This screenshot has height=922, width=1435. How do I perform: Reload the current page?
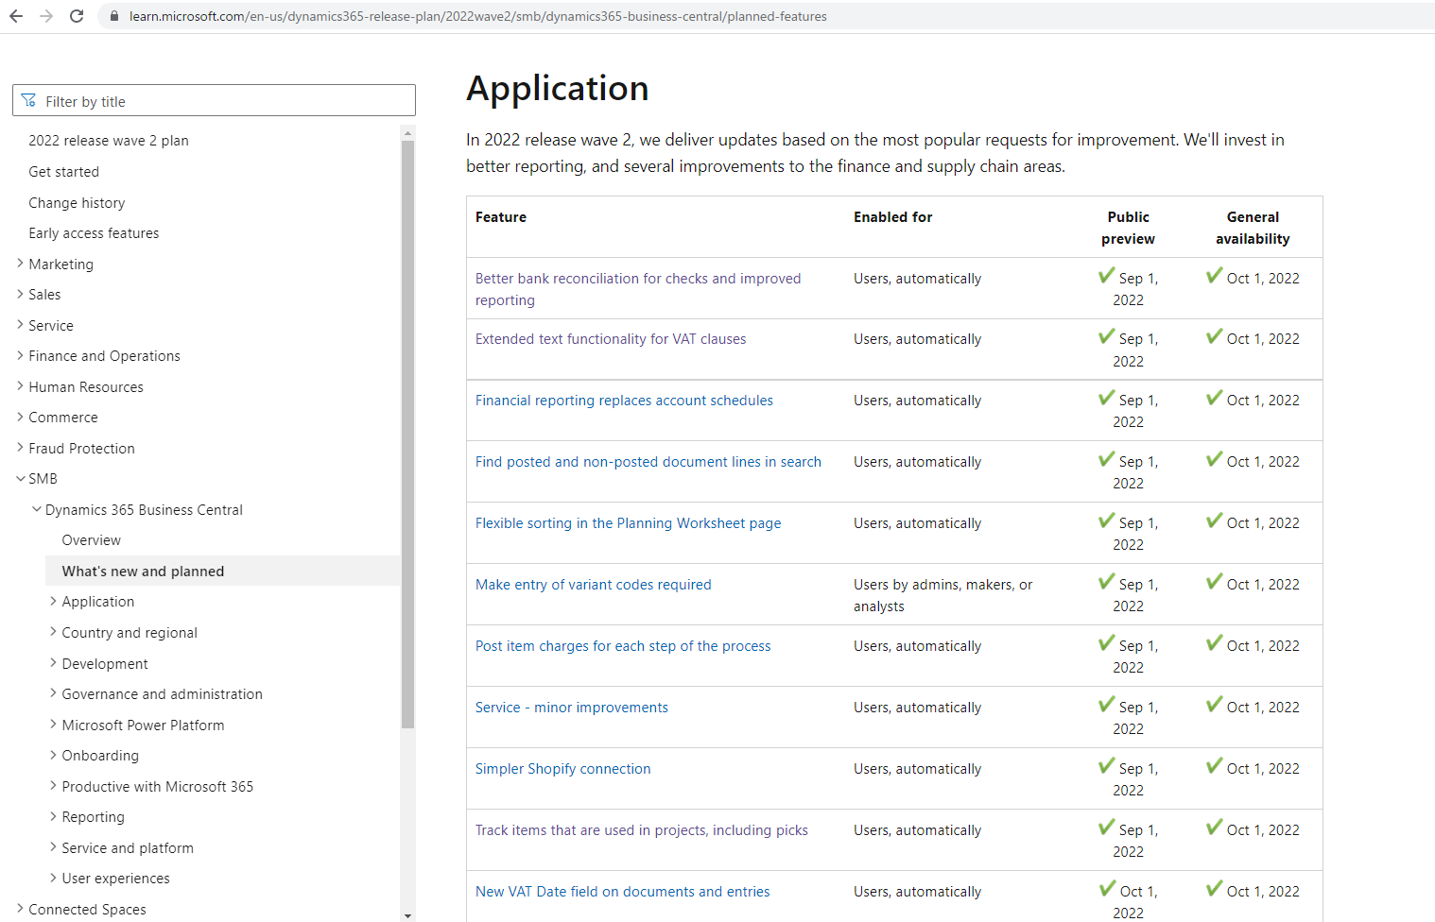pos(77,16)
